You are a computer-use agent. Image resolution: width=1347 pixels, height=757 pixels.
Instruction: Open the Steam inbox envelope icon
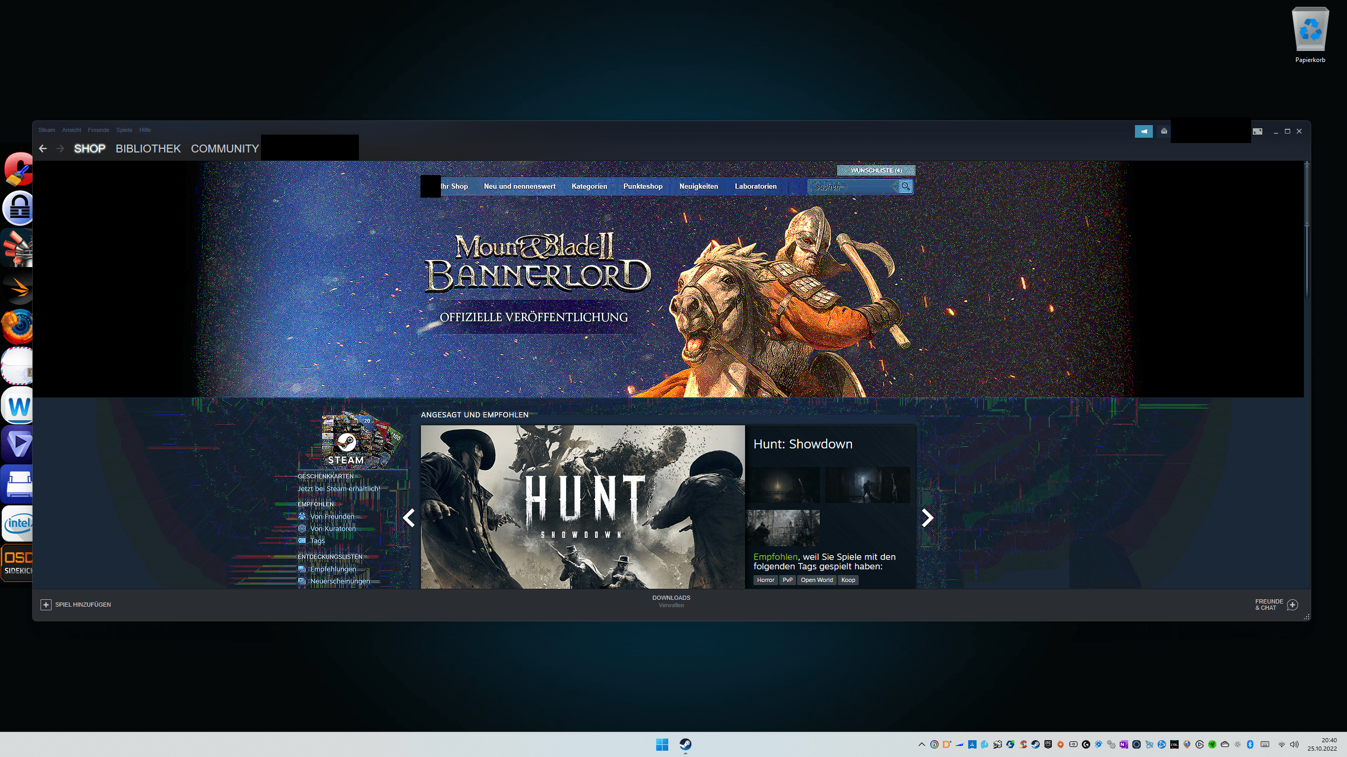(x=1164, y=131)
